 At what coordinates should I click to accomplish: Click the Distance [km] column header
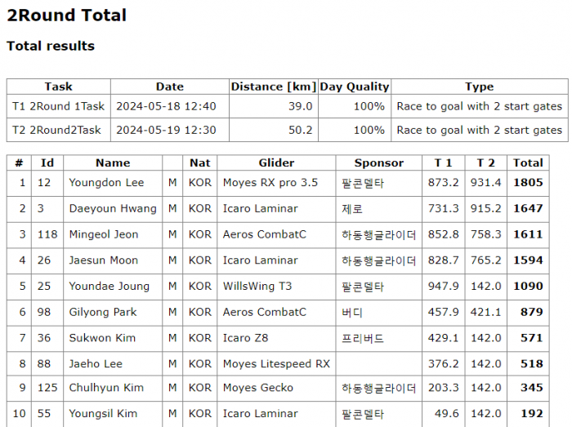click(x=273, y=87)
